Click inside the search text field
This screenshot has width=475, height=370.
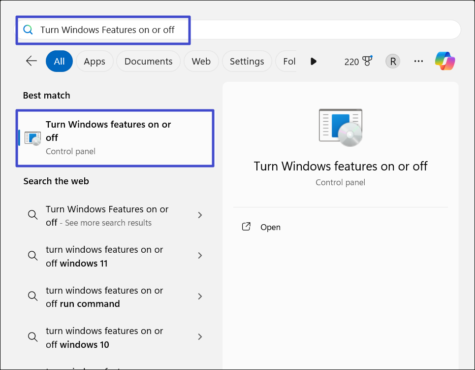coord(246,30)
